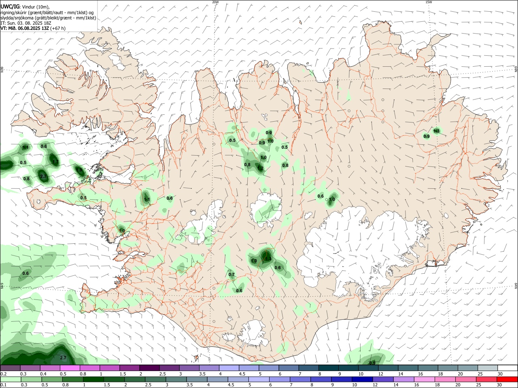Select the dark purple 2 swatch, upper row

(149, 368)
